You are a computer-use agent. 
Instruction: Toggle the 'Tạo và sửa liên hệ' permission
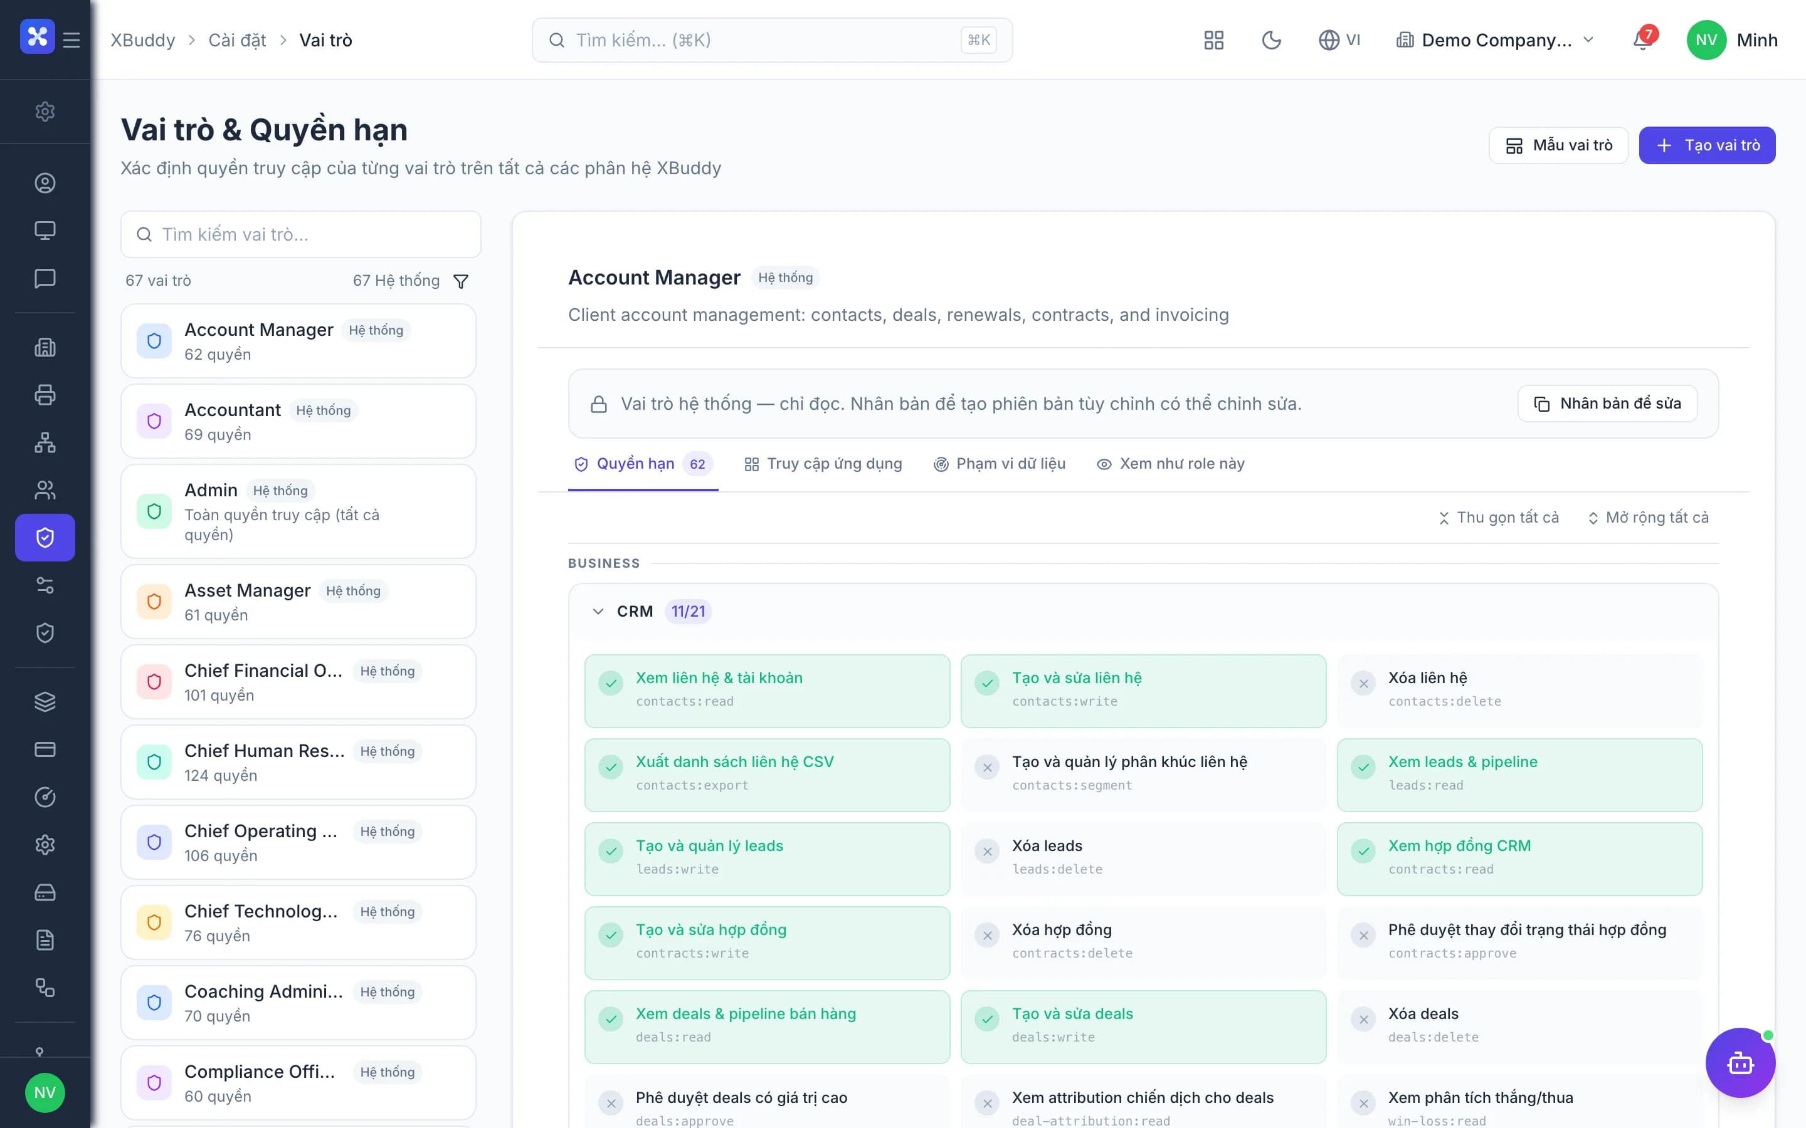(1143, 691)
